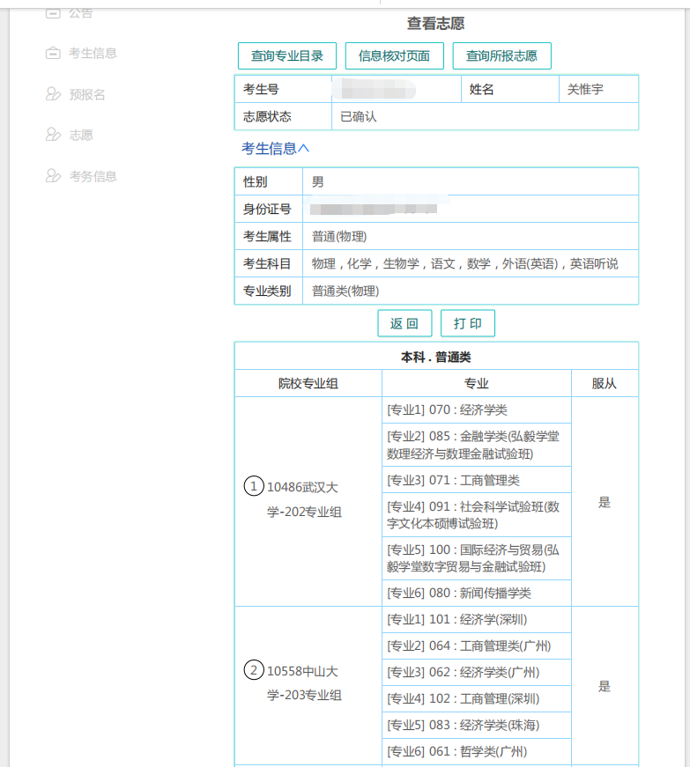Open the 志愿 sidebar menu item
The image size is (690, 767).
[70, 135]
